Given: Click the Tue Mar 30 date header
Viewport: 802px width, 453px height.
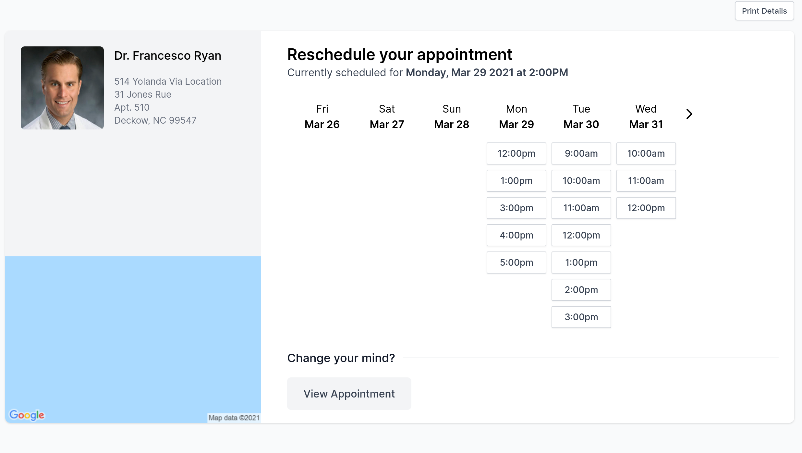Looking at the screenshot, I should [581, 116].
